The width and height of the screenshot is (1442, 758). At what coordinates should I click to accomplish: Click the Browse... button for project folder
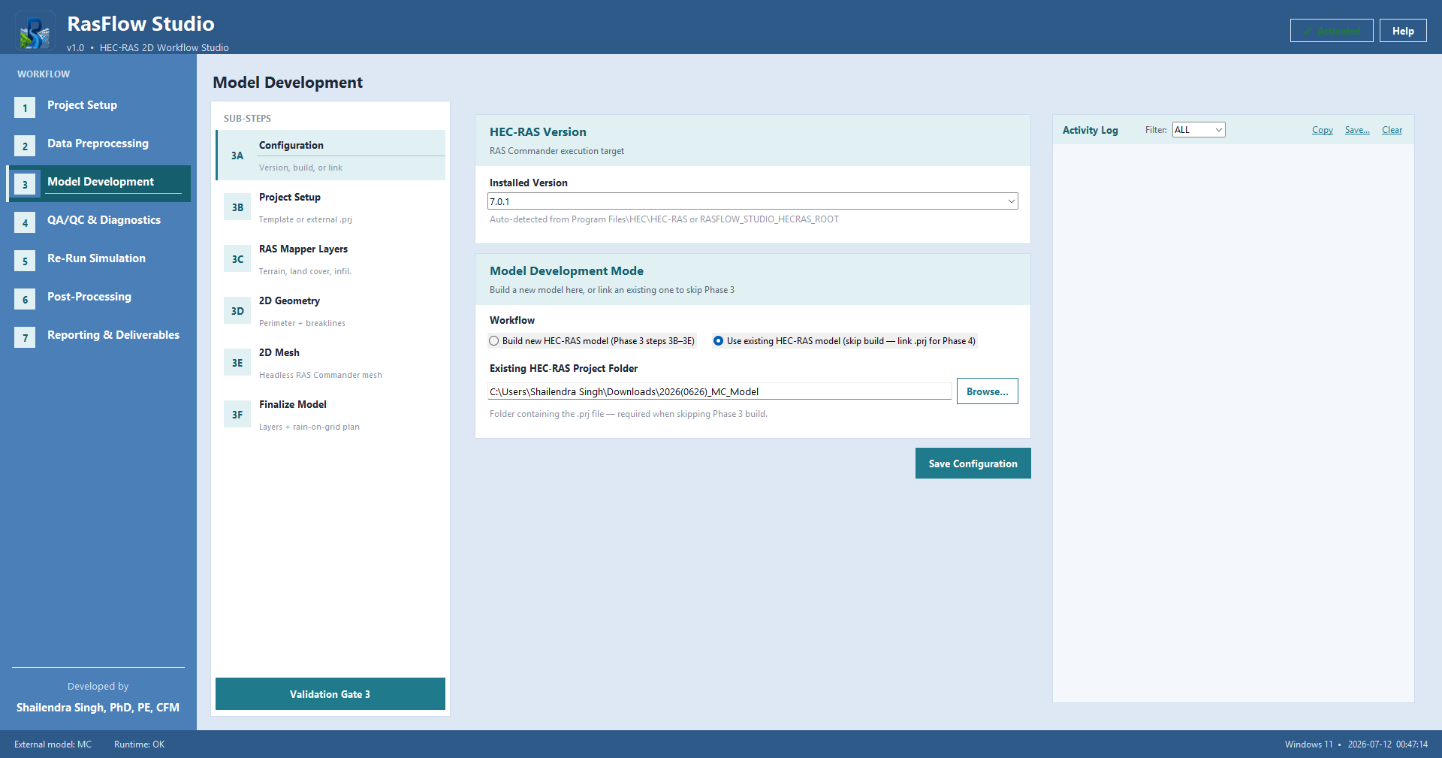tap(987, 391)
